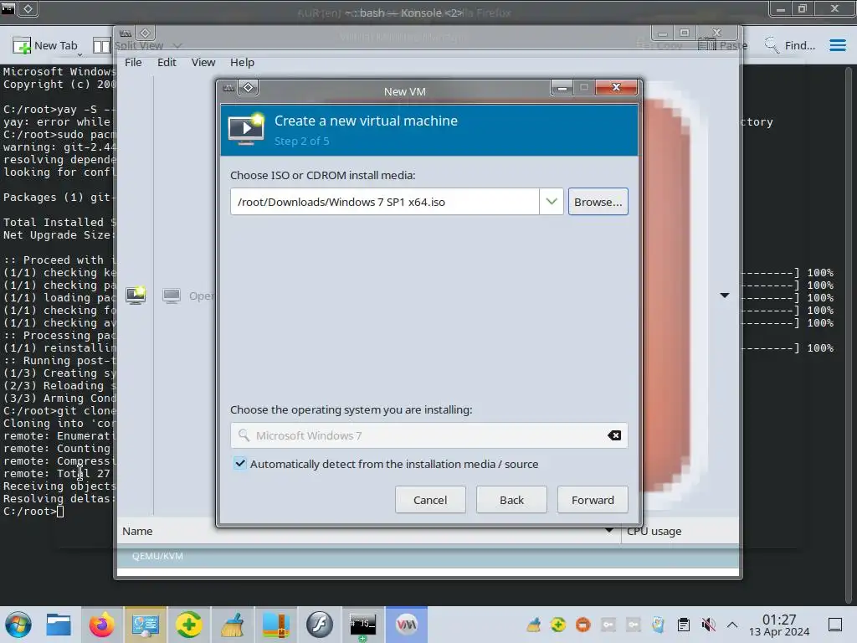Open the Split View dropdown chevron in Konsole
This screenshot has width=857, height=643.
pos(177,46)
